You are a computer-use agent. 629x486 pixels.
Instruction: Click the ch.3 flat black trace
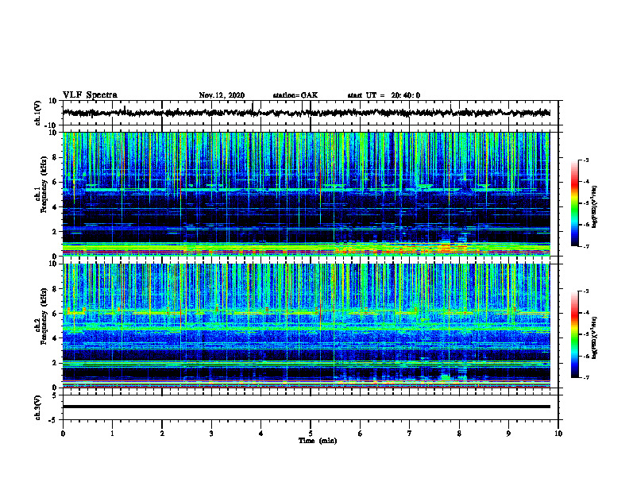306,407
